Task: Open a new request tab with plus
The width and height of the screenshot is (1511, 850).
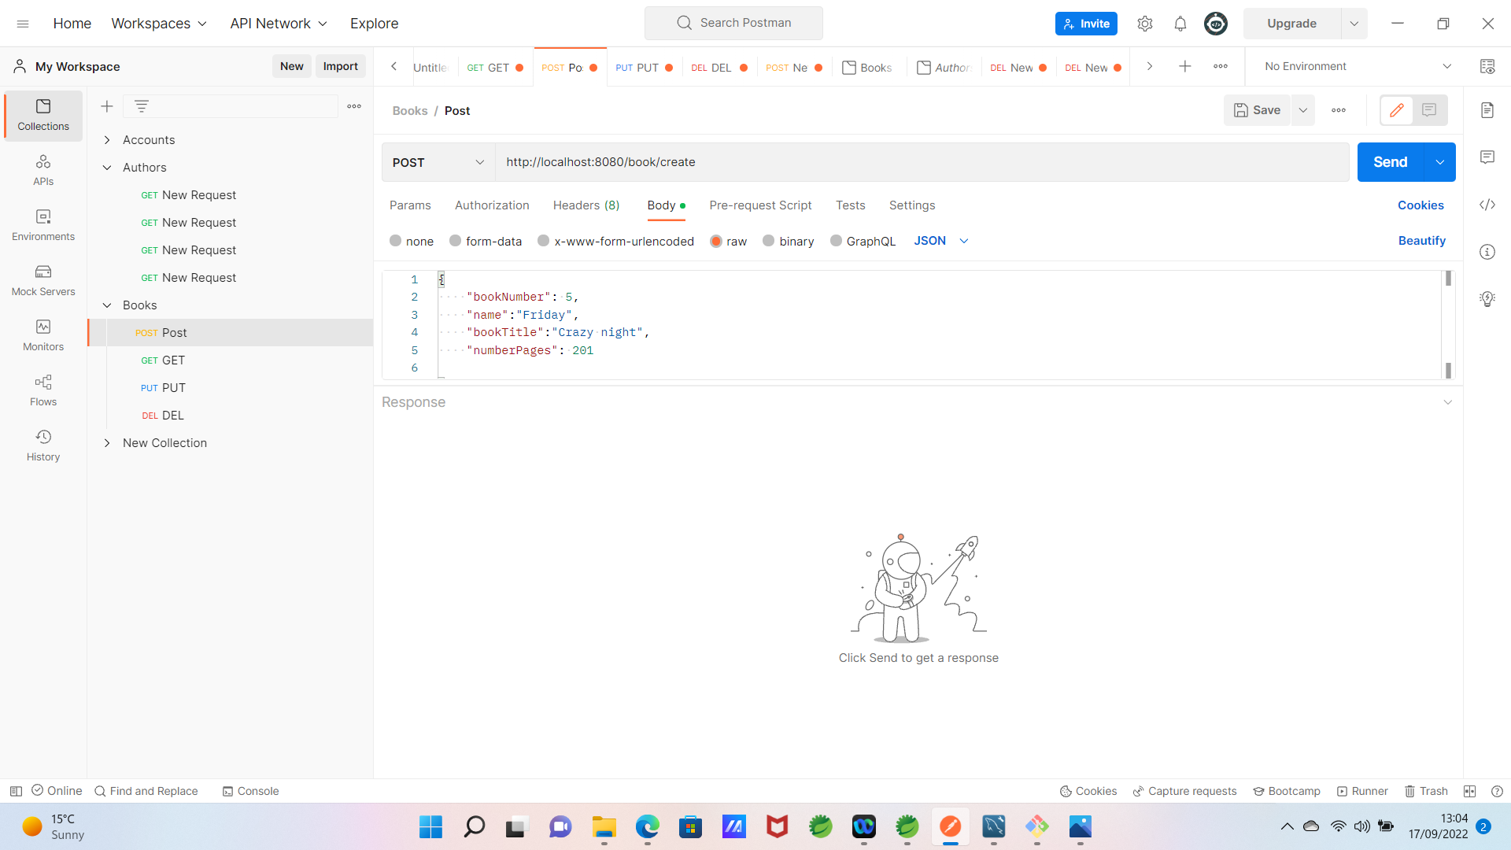Action: (x=1185, y=66)
